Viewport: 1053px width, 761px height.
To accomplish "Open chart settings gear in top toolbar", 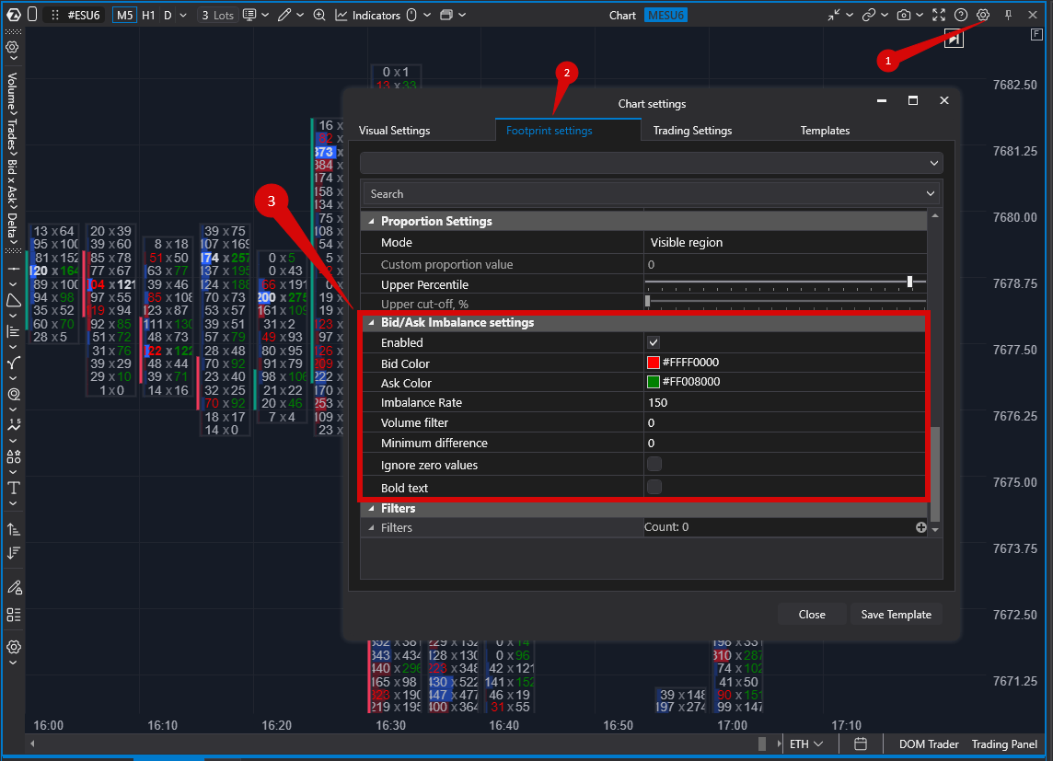I will point(982,15).
